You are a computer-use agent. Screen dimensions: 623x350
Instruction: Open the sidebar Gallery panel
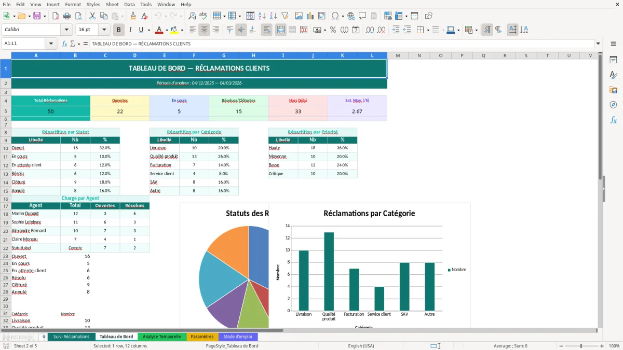coord(613,90)
